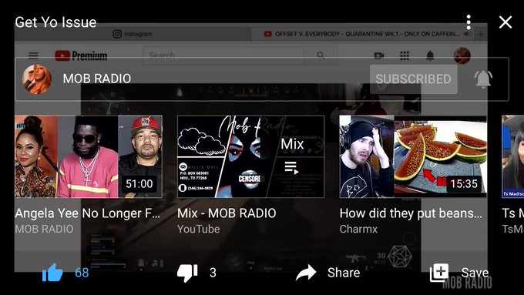Open the MOB RADIO channel avatar
This screenshot has width=524, height=295.
point(37,79)
